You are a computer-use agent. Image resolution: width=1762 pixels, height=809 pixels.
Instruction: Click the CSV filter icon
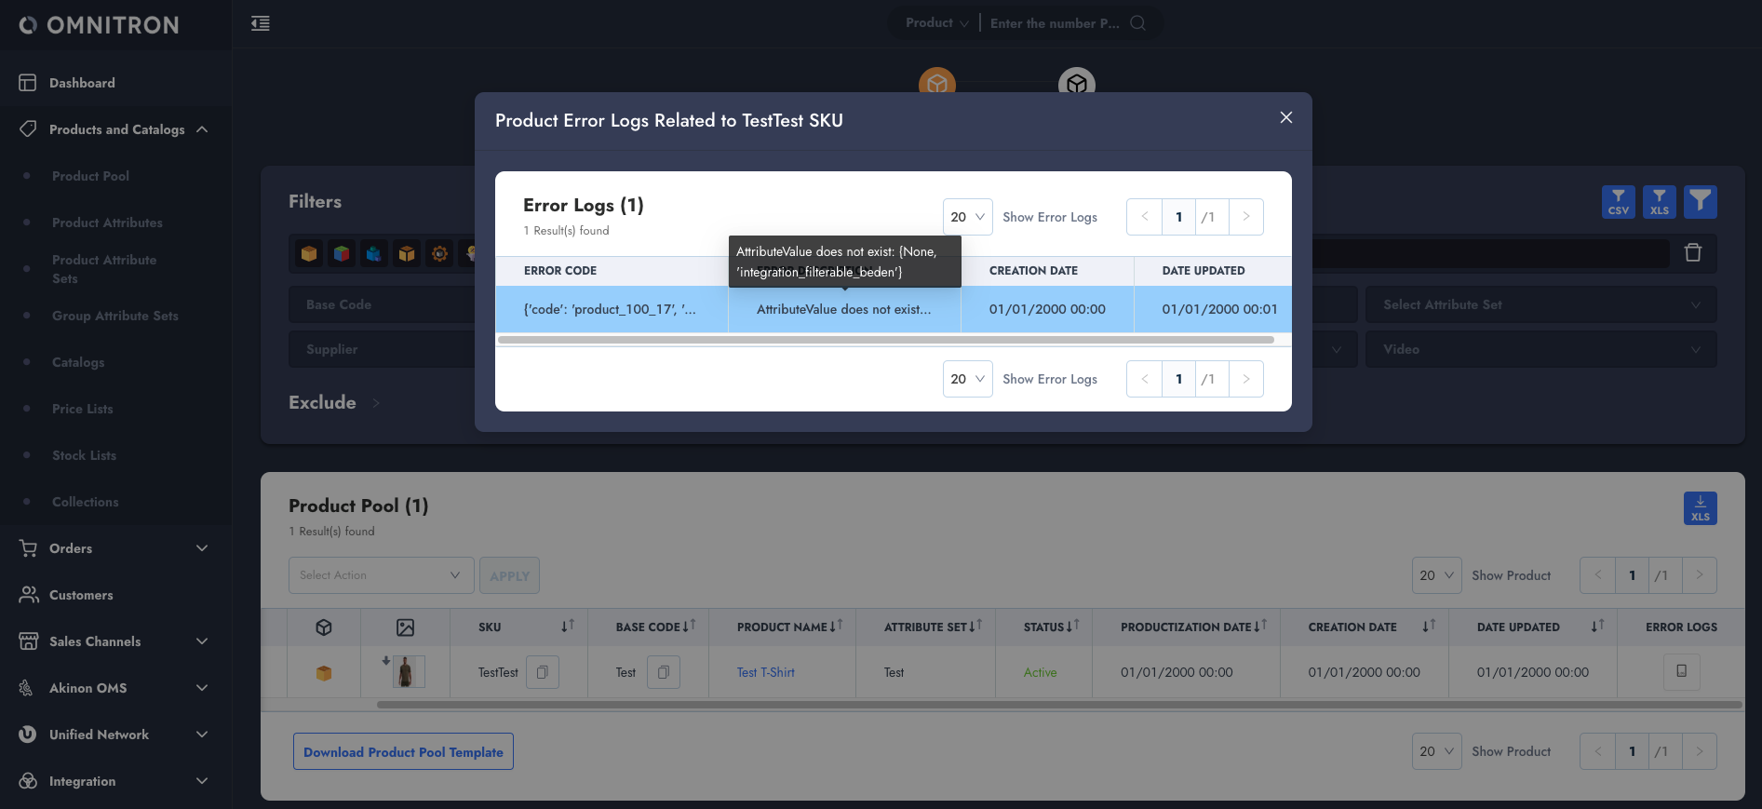click(x=1618, y=202)
